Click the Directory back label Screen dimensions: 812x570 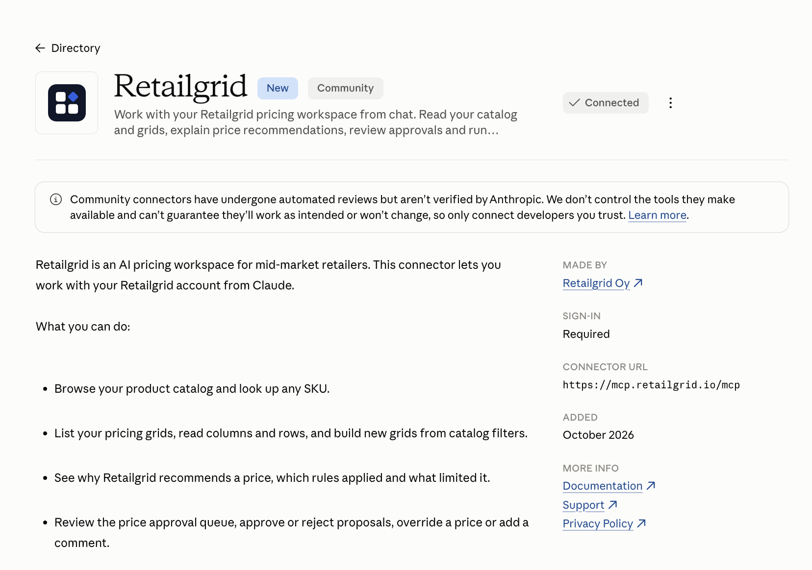coord(76,48)
